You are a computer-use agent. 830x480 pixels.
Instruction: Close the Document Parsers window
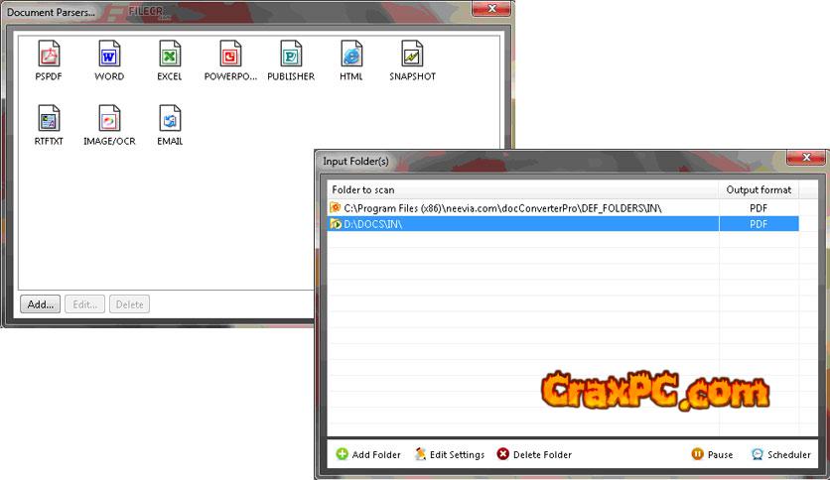point(491,9)
